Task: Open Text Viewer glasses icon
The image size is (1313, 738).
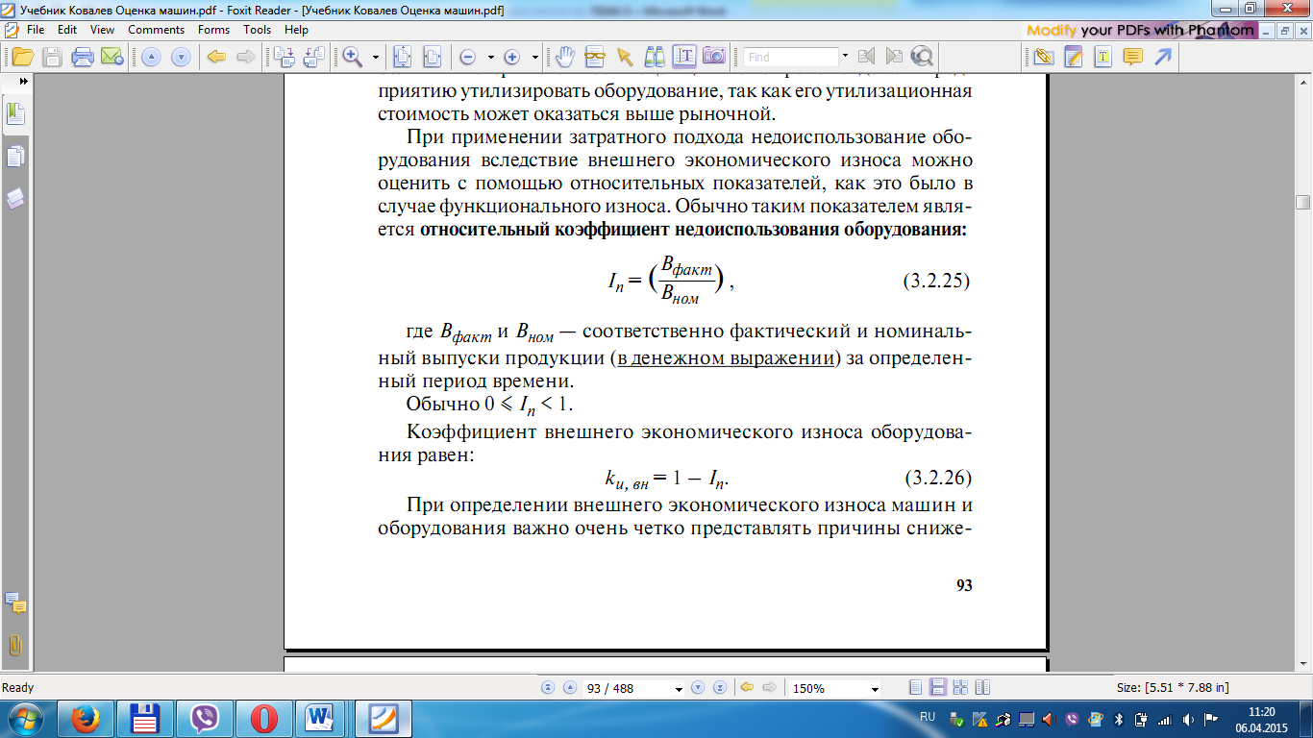Action: pos(594,56)
